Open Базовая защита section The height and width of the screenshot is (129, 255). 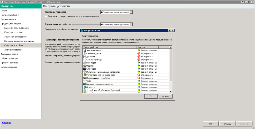click(x=8, y=19)
